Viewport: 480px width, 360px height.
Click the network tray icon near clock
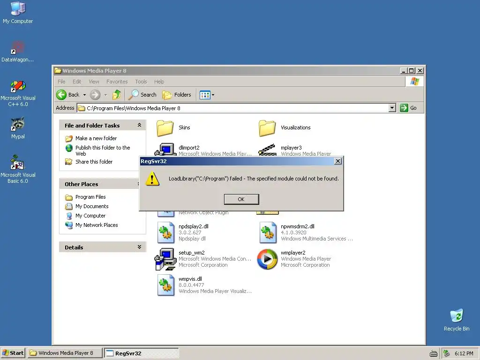click(447, 353)
